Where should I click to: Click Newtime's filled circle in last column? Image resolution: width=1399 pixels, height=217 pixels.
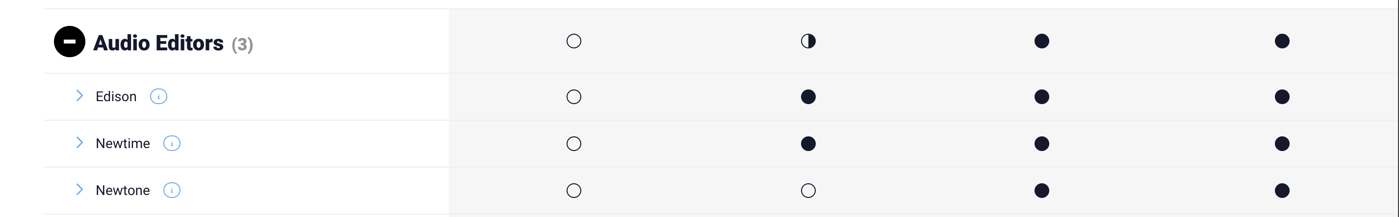click(1282, 143)
